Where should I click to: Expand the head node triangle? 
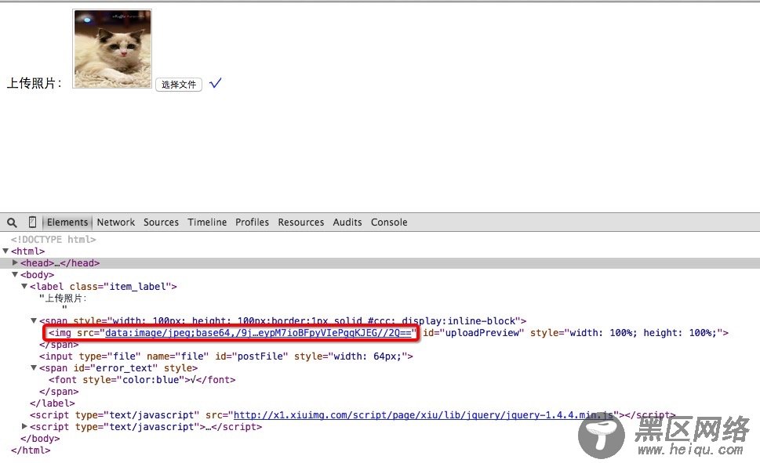click(x=15, y=262)
